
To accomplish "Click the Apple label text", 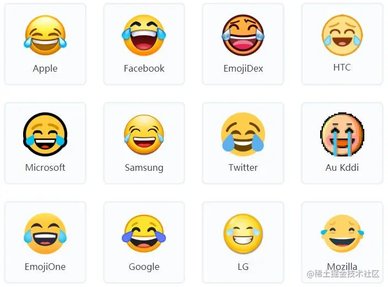I will [x=45, y=68].
